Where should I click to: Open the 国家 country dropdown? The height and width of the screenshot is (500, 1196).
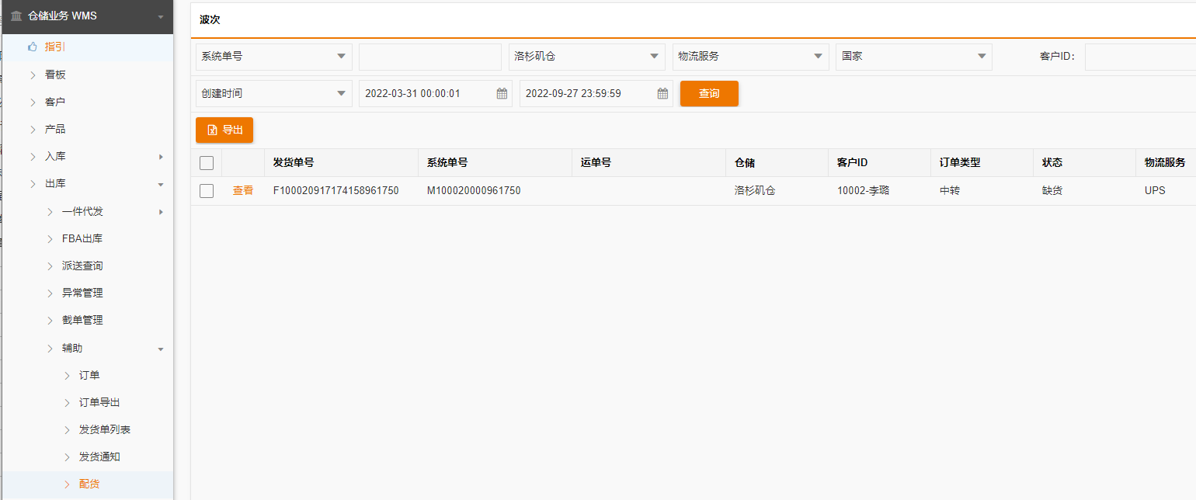pos(914,57)
